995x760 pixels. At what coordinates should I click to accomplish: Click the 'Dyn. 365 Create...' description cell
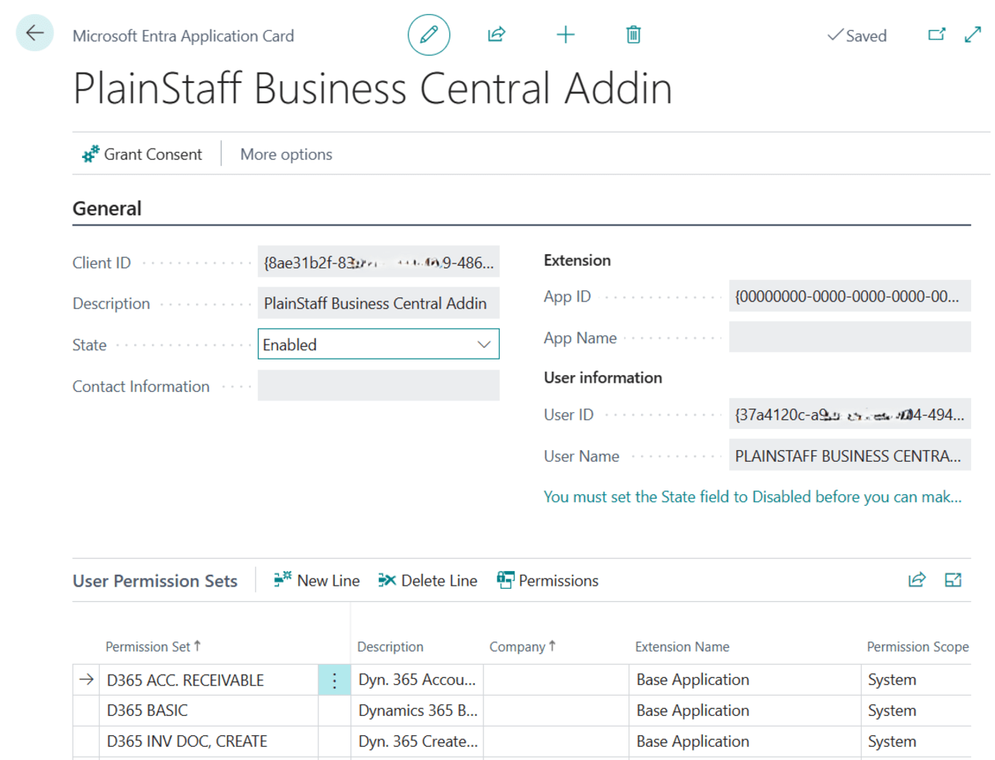(417, 741)
